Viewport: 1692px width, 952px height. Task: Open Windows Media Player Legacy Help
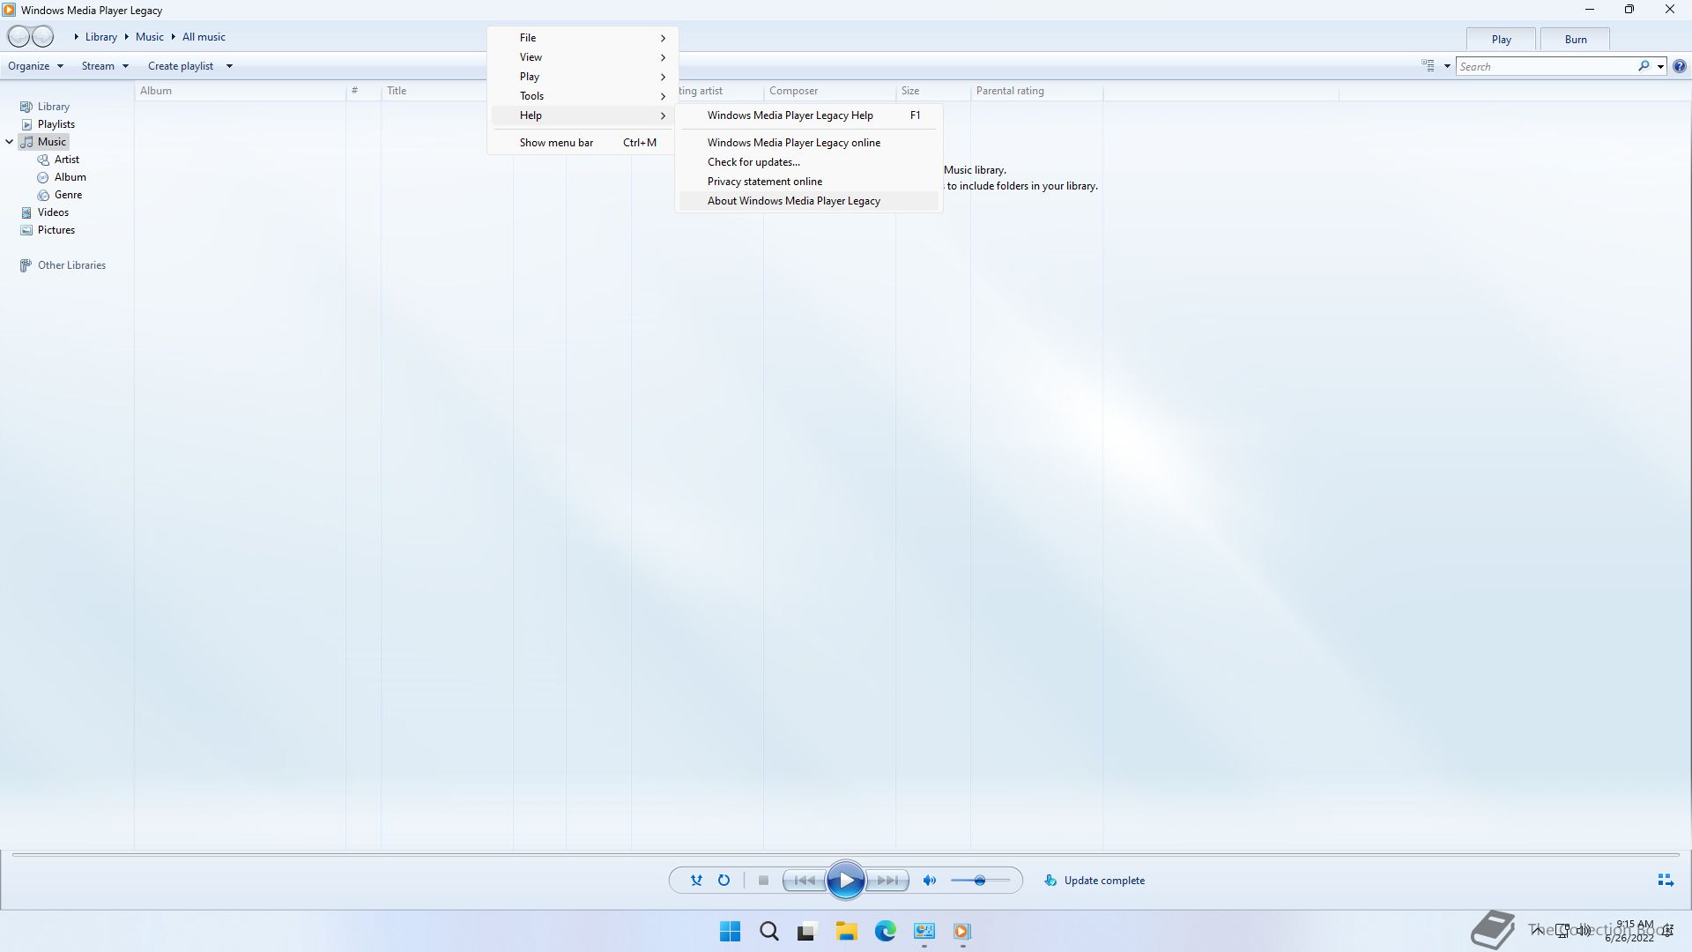coord(809,115)
